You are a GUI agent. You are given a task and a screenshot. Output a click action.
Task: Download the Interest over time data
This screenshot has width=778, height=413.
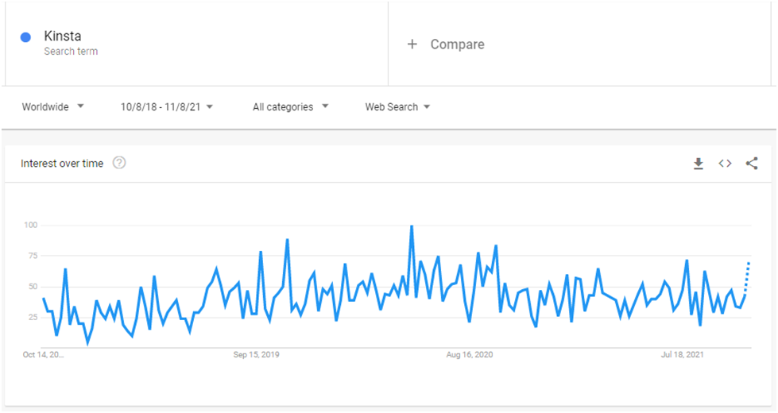698,164
